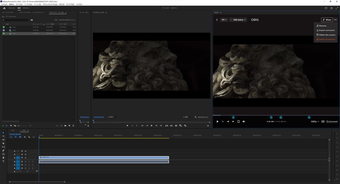
Task: Mute audio track A1
Action: [x=25, y=161]
